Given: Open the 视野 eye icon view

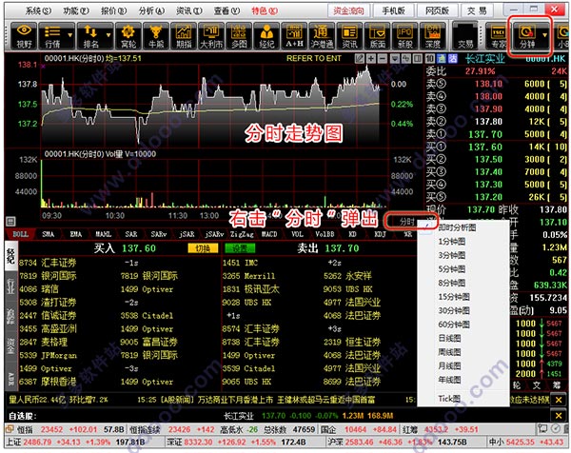Looking at the screenshot, I should [x=24, y=35].
